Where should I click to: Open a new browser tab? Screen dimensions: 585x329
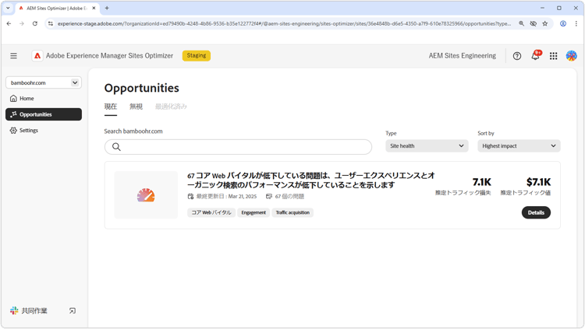click(107, 8)
